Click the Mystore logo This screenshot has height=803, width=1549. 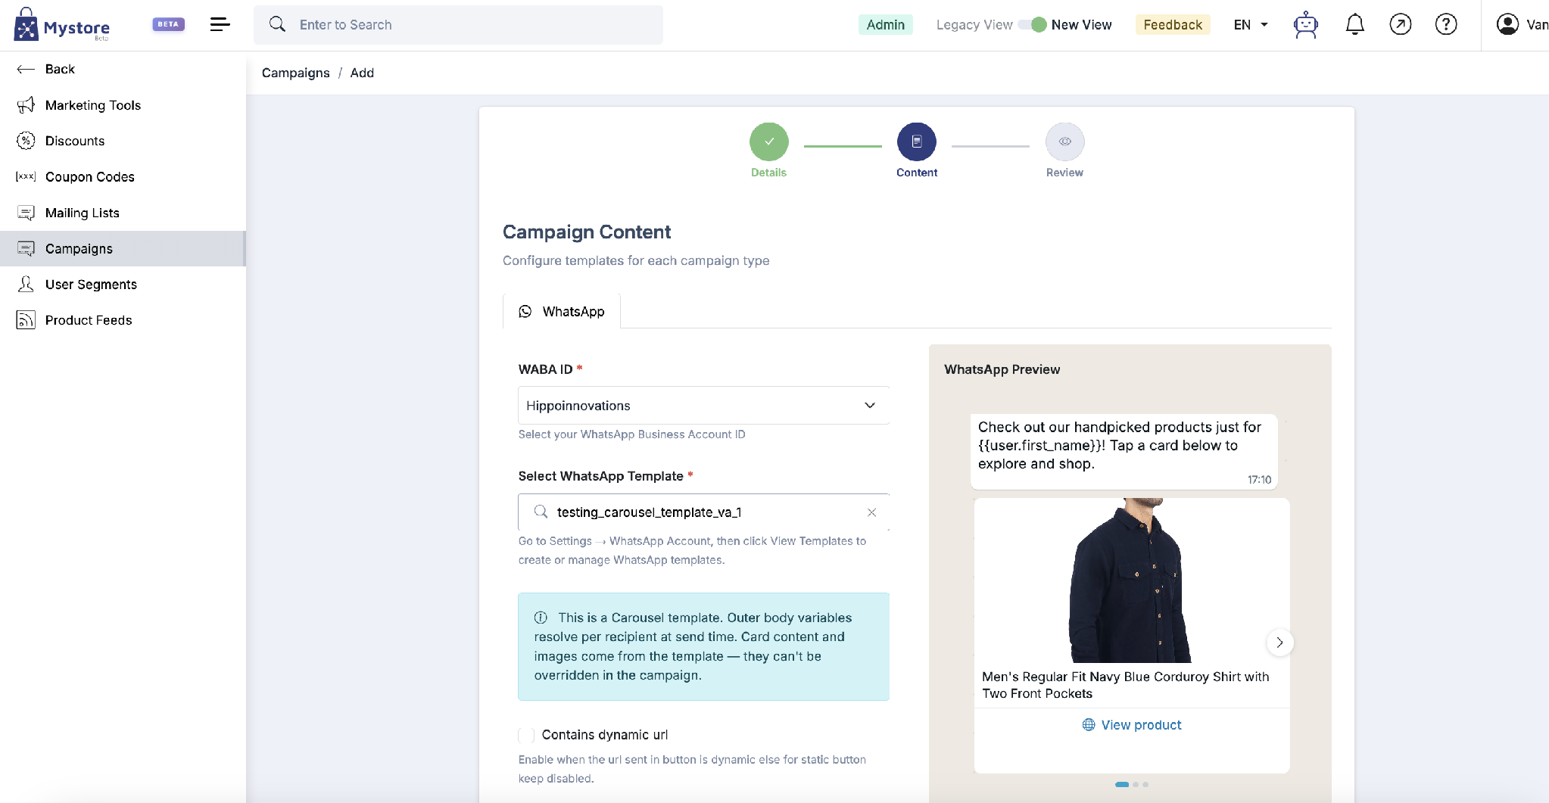point(62,26)
